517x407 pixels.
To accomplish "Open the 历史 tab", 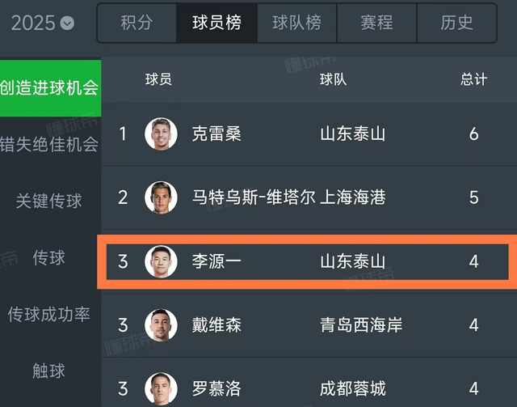I will (x=456, y=23).
